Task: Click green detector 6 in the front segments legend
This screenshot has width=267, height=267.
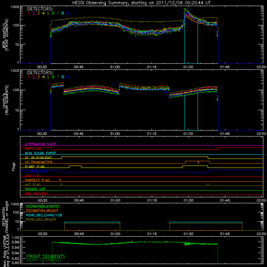Action: click(x=53, y=13)
